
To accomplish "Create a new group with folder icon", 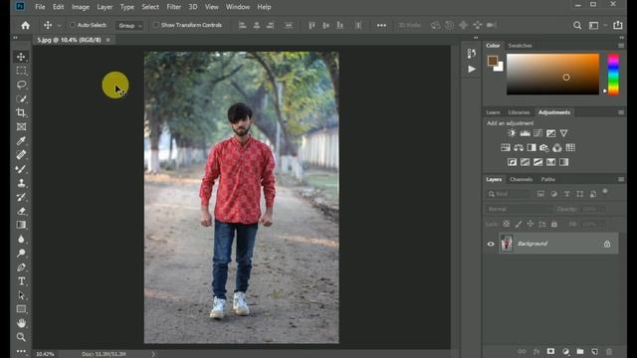I will click(x=580, y=351).
